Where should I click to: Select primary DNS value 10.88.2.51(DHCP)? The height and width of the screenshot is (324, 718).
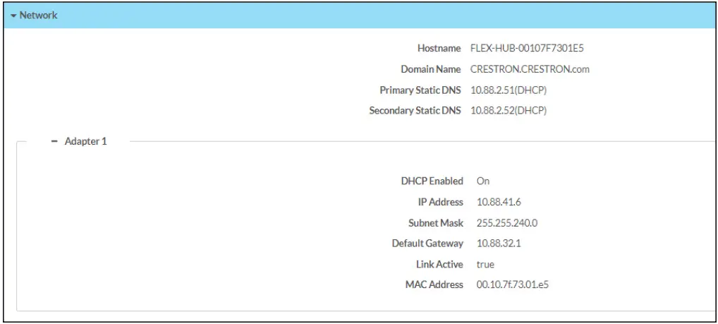pos(509,90)
